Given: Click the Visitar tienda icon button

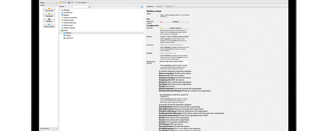Looking at the screenshot, I should pyautogui.click(x=49, y=9).
